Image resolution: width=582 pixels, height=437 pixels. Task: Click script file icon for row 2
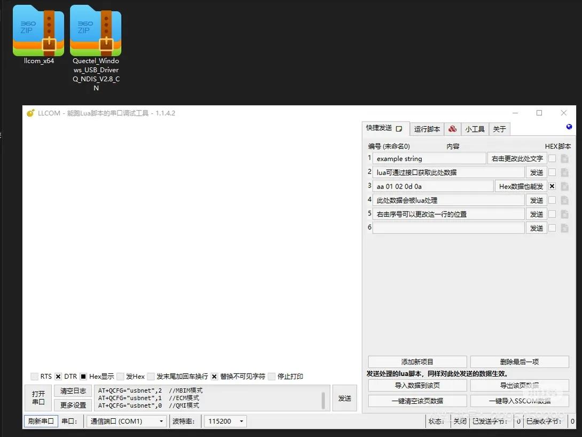(564, 172)
